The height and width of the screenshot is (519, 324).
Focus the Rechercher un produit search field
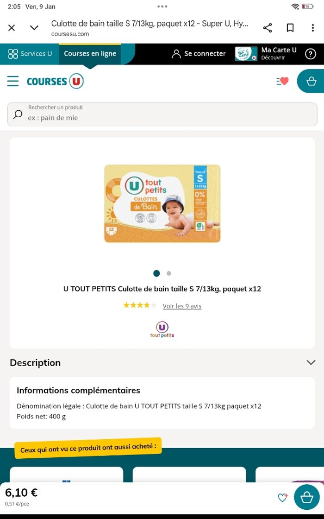(162, 114)
